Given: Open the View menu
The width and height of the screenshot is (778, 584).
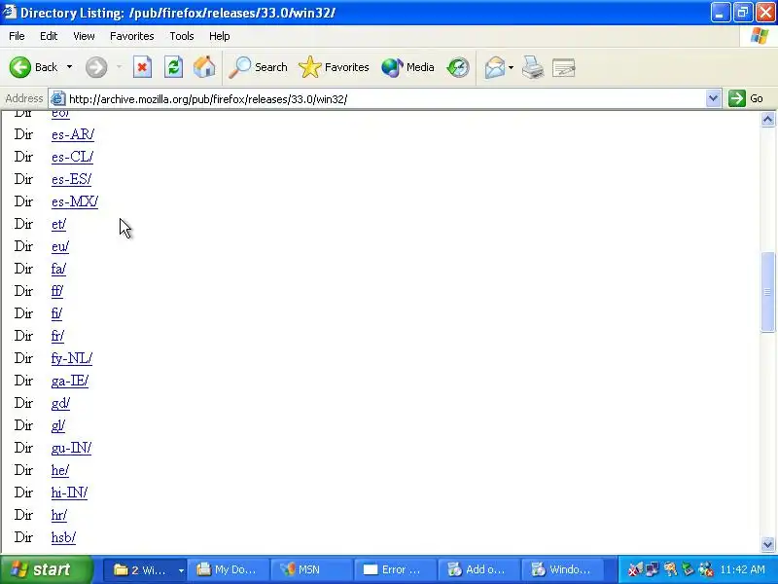Looking at the screenshot, I should coord(84,36).
